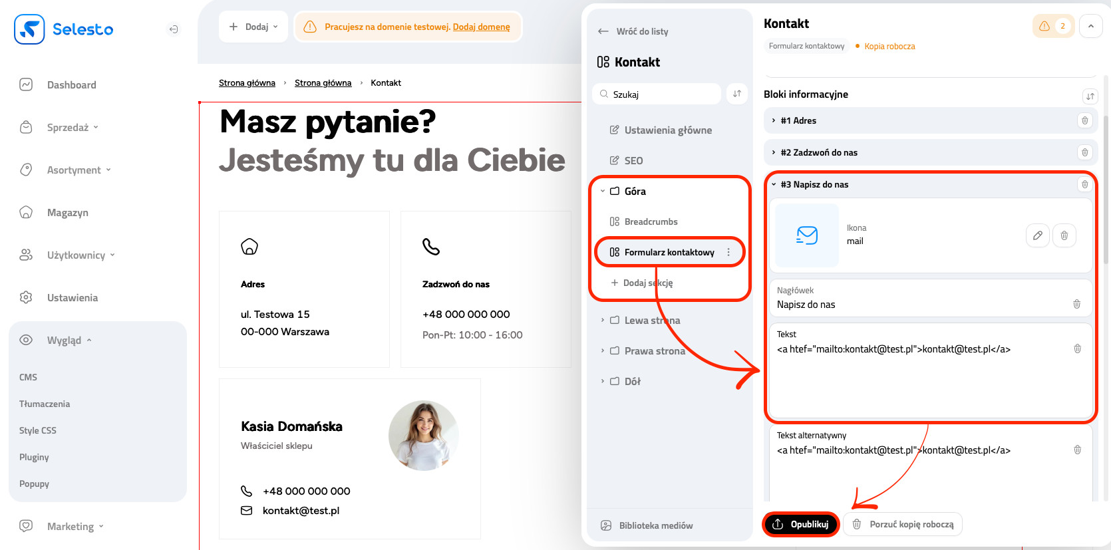Collapse the #3 Napisz do nas block
Viewport: 1111px width, 550px height.
pos(774,184)
